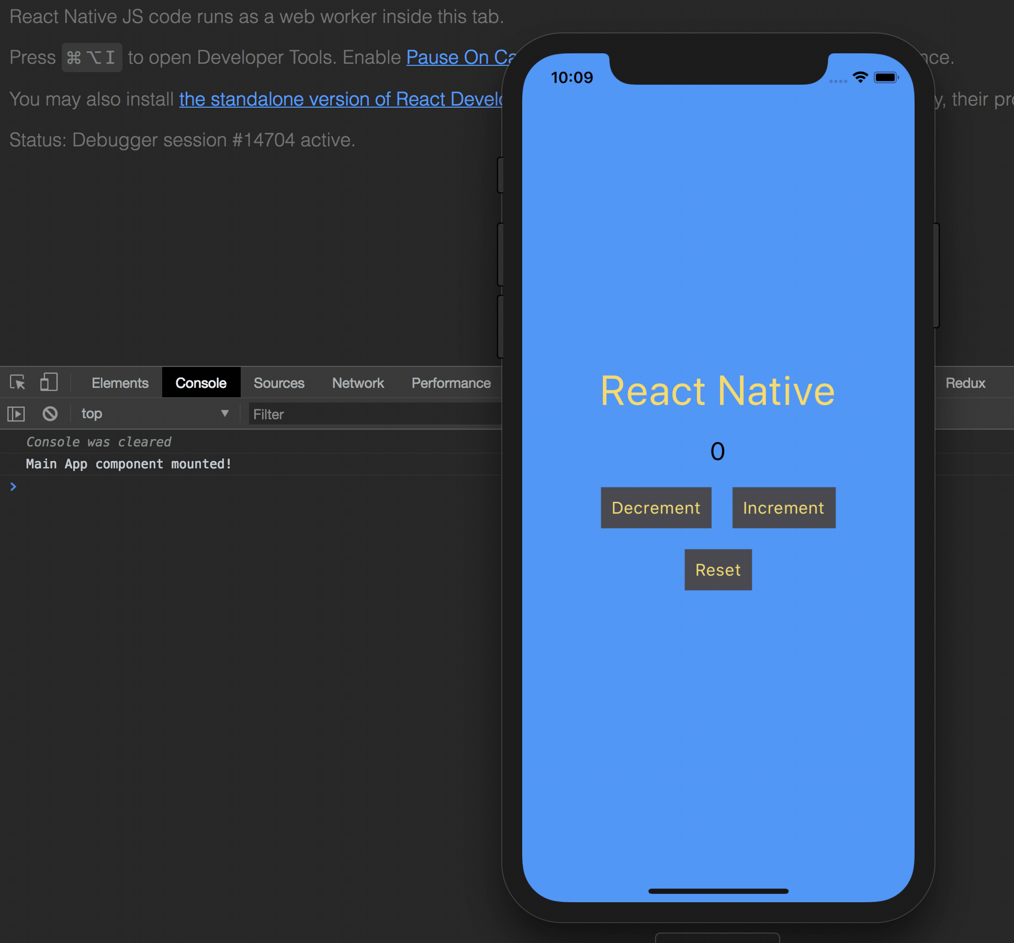
Task: Open the Redux tab
Action: point(965,383)
